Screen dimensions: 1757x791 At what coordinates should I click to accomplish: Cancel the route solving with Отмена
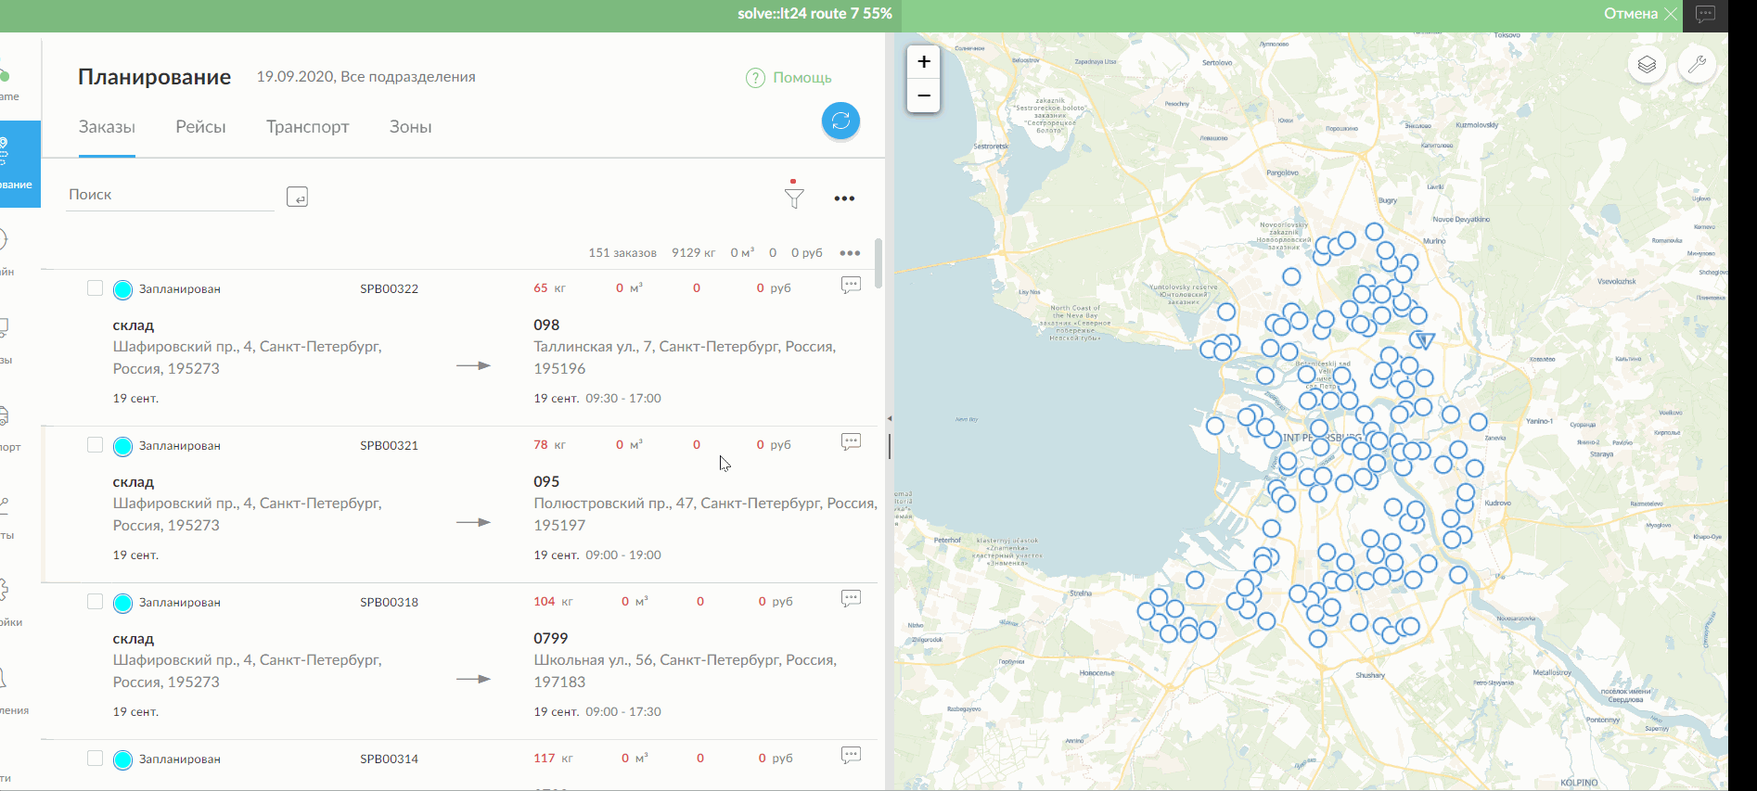coord(1640,14)
